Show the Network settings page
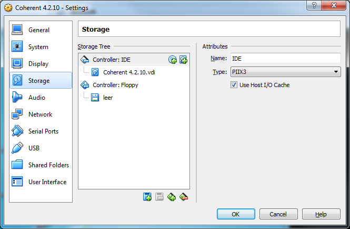350x229 pixels. click(x=41, y=114)
